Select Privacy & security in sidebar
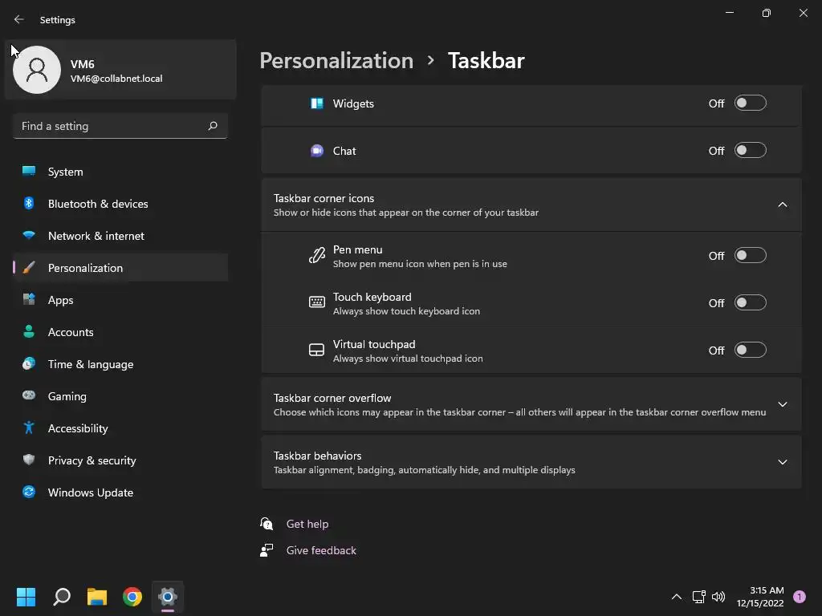The width and height of the screenshot is (822, 616). [92, 460]
